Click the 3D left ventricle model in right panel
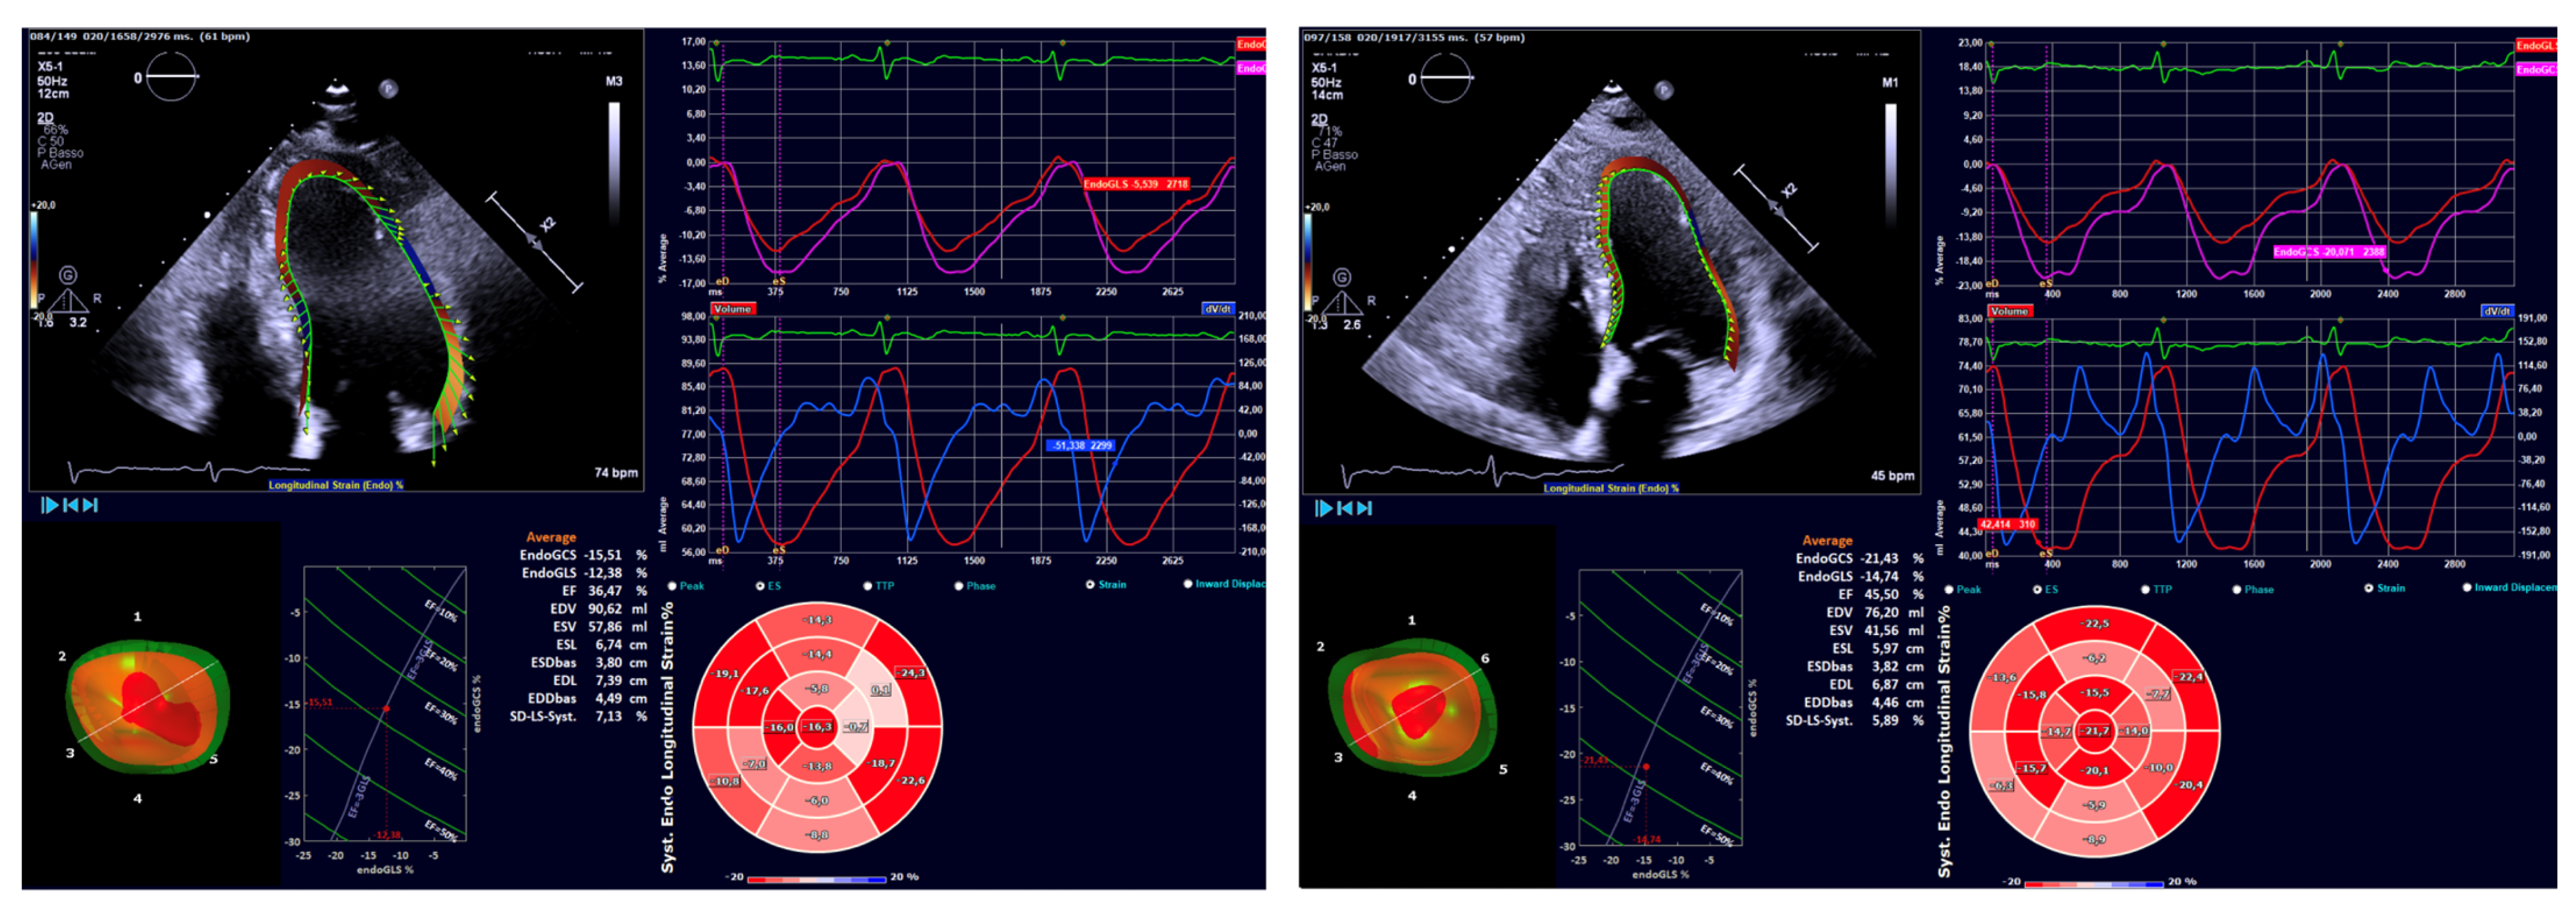 click(x=1413, y=708)
